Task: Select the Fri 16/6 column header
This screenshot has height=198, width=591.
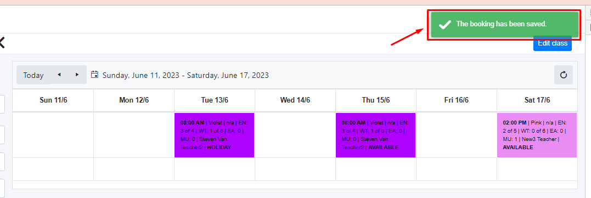Action: click(x=457, y=100)
